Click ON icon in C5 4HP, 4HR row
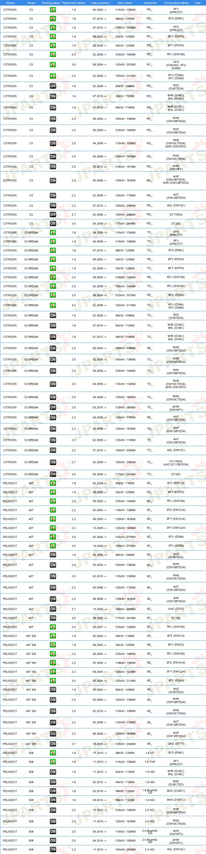 pyautogui.click(x=53, y=181)
